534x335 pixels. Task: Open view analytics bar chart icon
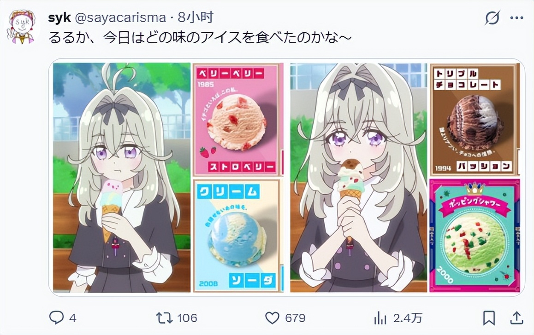coord(380,318)
